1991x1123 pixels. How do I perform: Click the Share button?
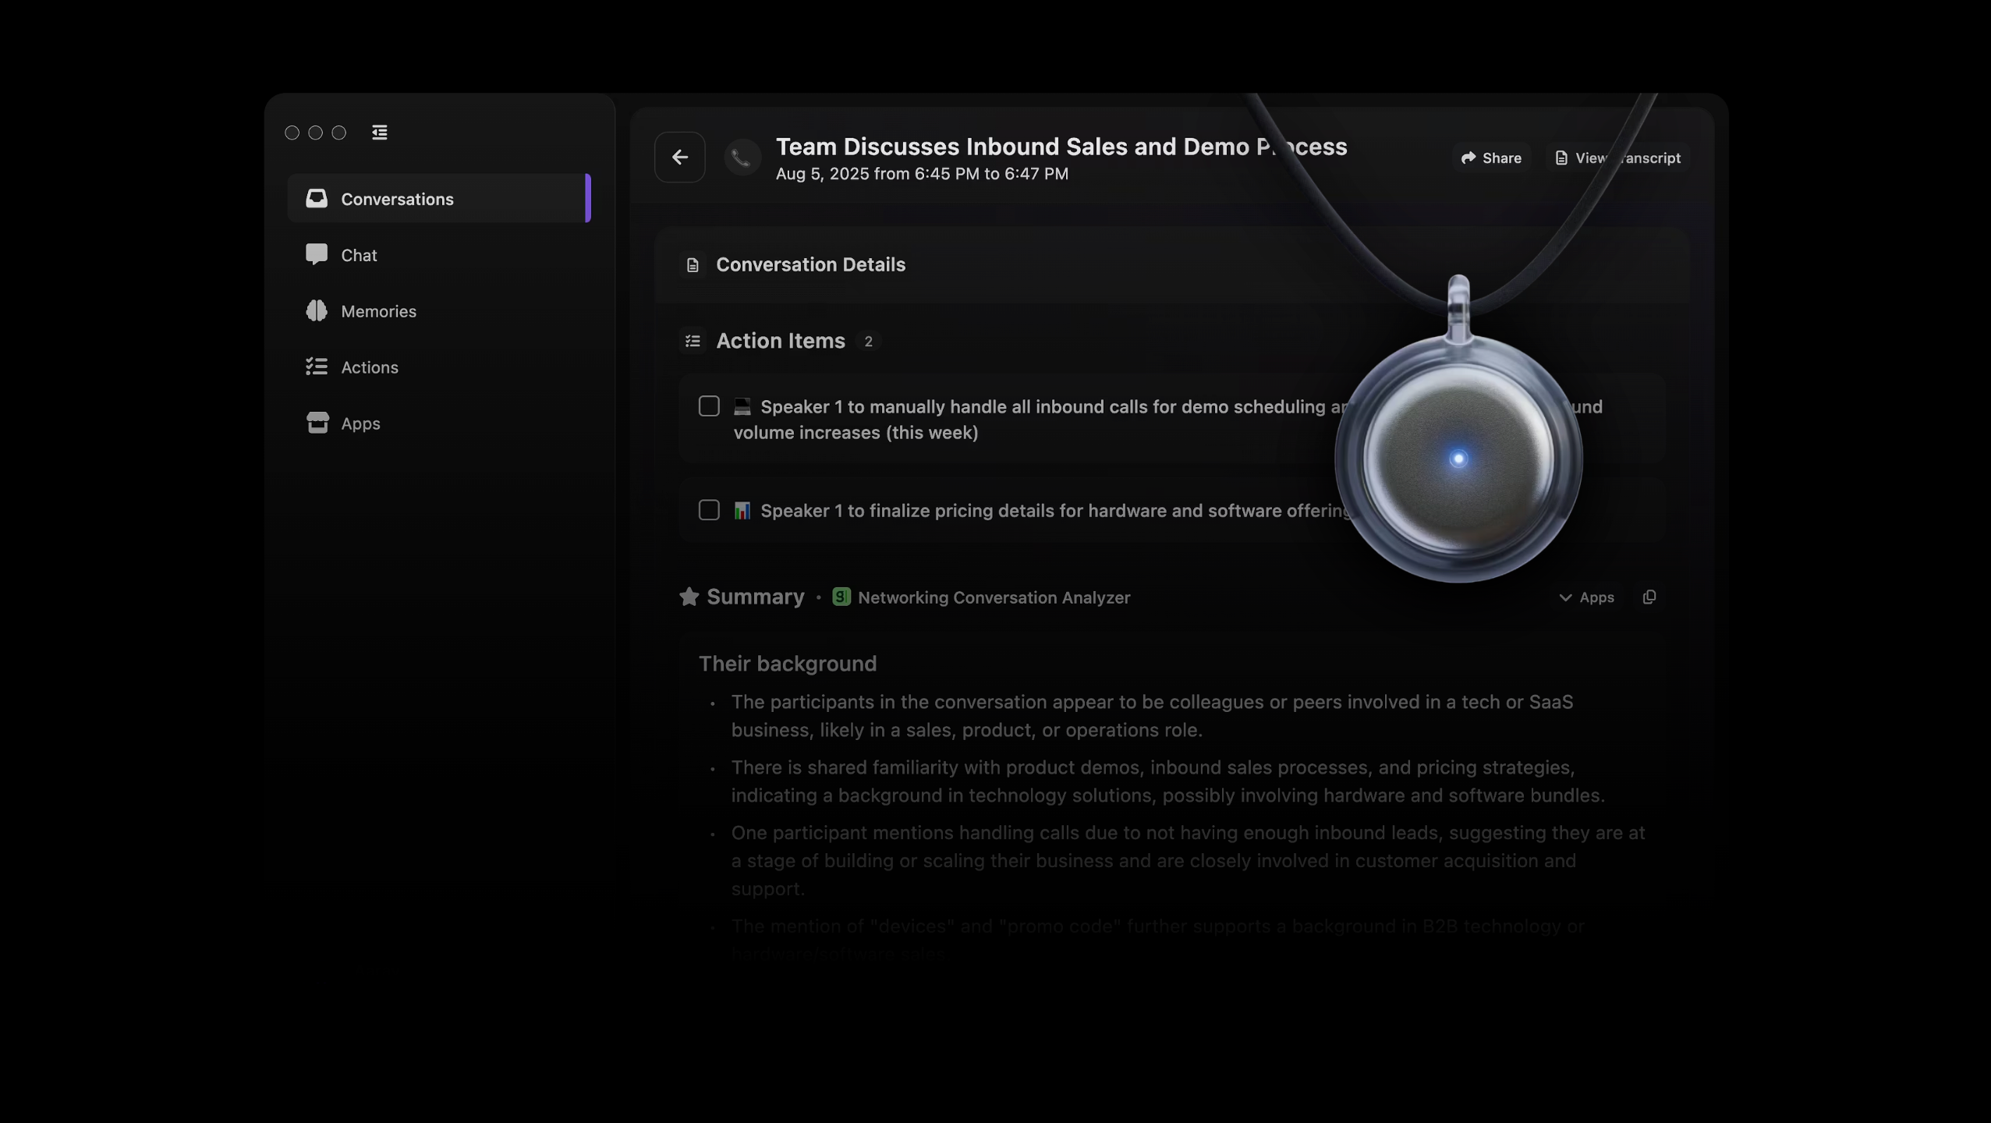pyautogui.click(x=1490, y=158)
